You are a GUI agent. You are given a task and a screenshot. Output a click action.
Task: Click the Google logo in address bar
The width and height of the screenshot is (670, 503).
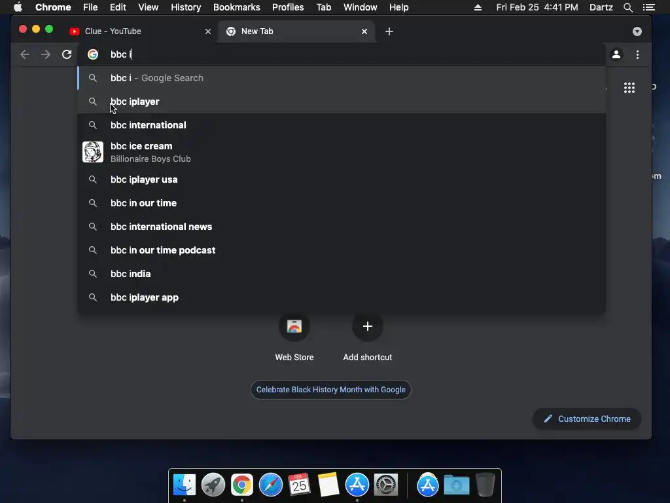[93, 54]
